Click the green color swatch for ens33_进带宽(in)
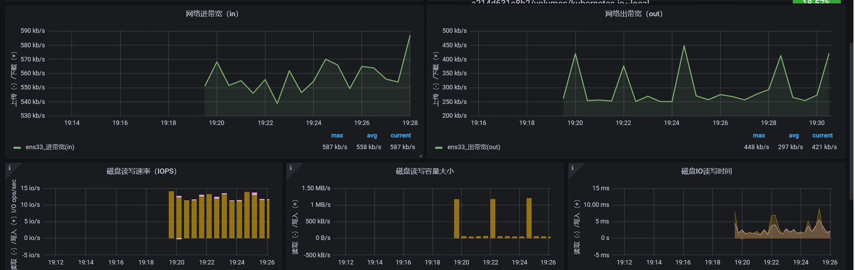 point(17,147)
